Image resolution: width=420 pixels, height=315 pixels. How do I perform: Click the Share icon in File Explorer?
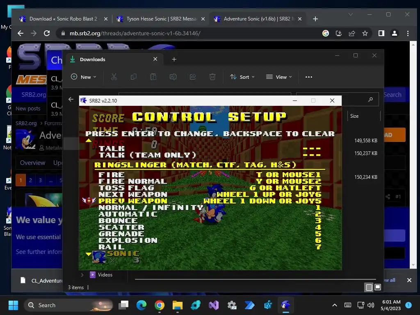coord(193,77)
